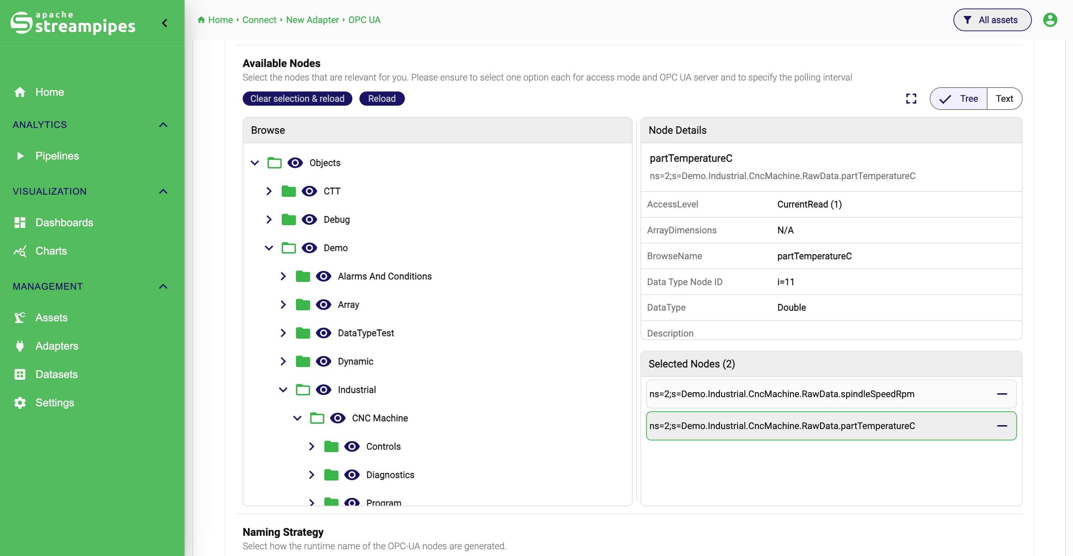Open Datasets from the sidebar
The width and height of the screenshot is (1073, 556).
[56, 374]
